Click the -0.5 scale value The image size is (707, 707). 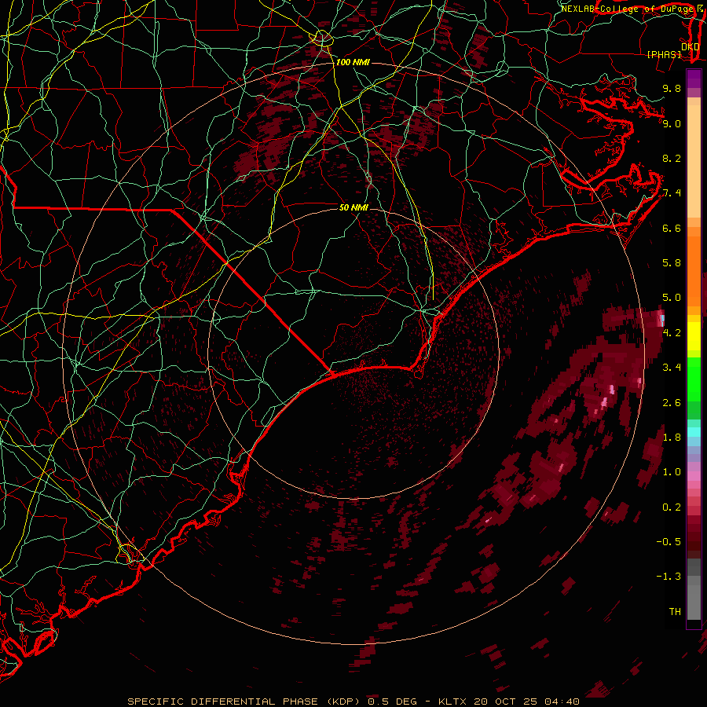click(x=669, y=542)
